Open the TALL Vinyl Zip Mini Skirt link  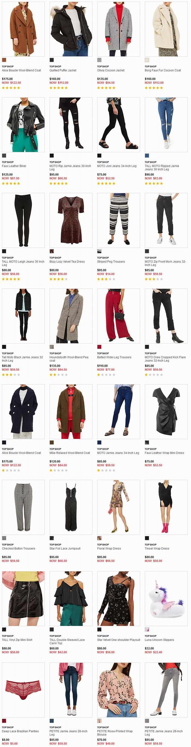tap(17, 640)
